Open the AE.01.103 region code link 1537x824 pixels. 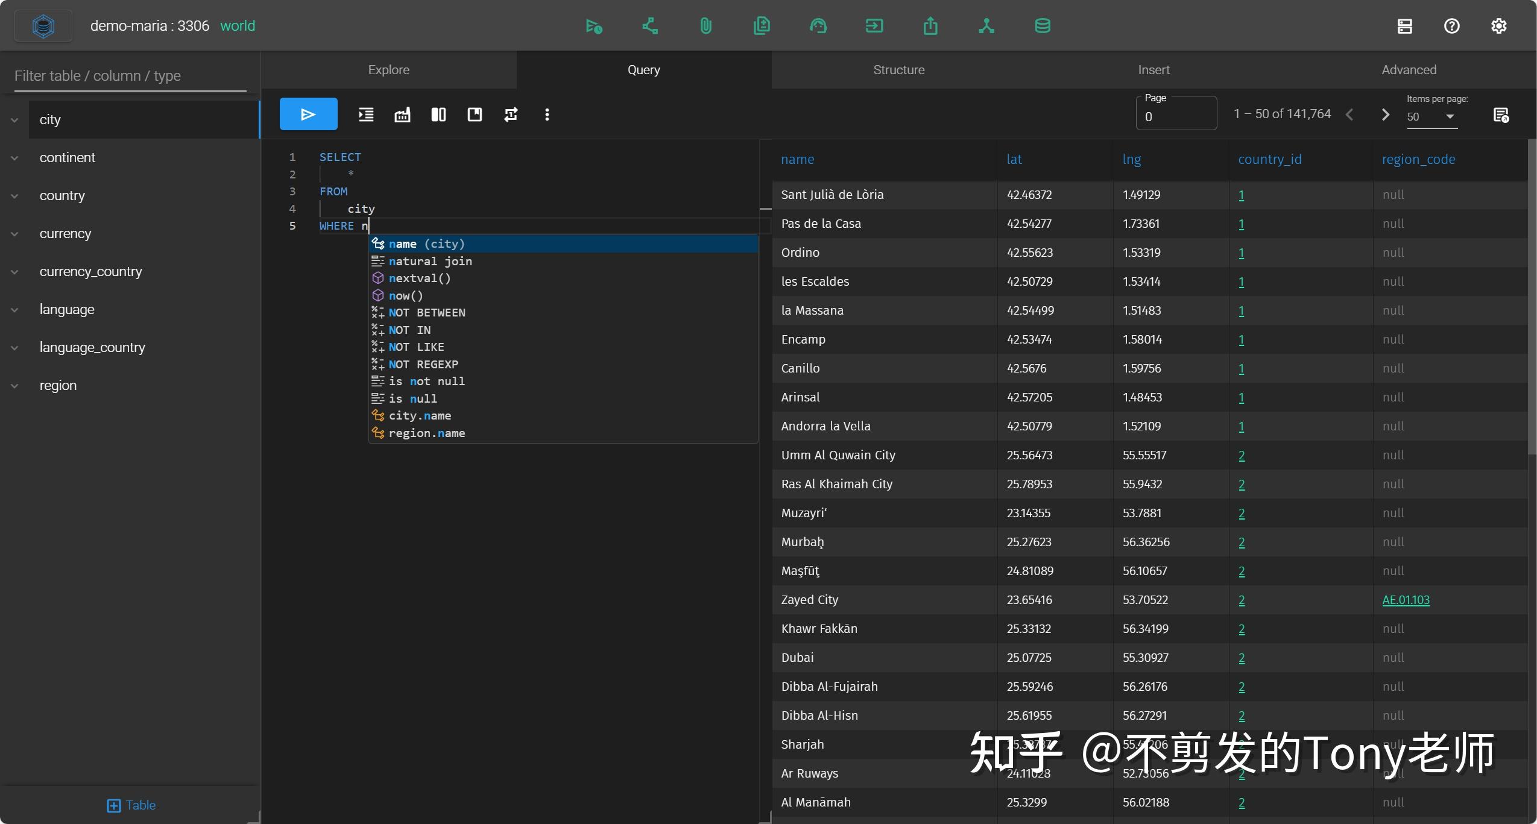[1405, 600]
